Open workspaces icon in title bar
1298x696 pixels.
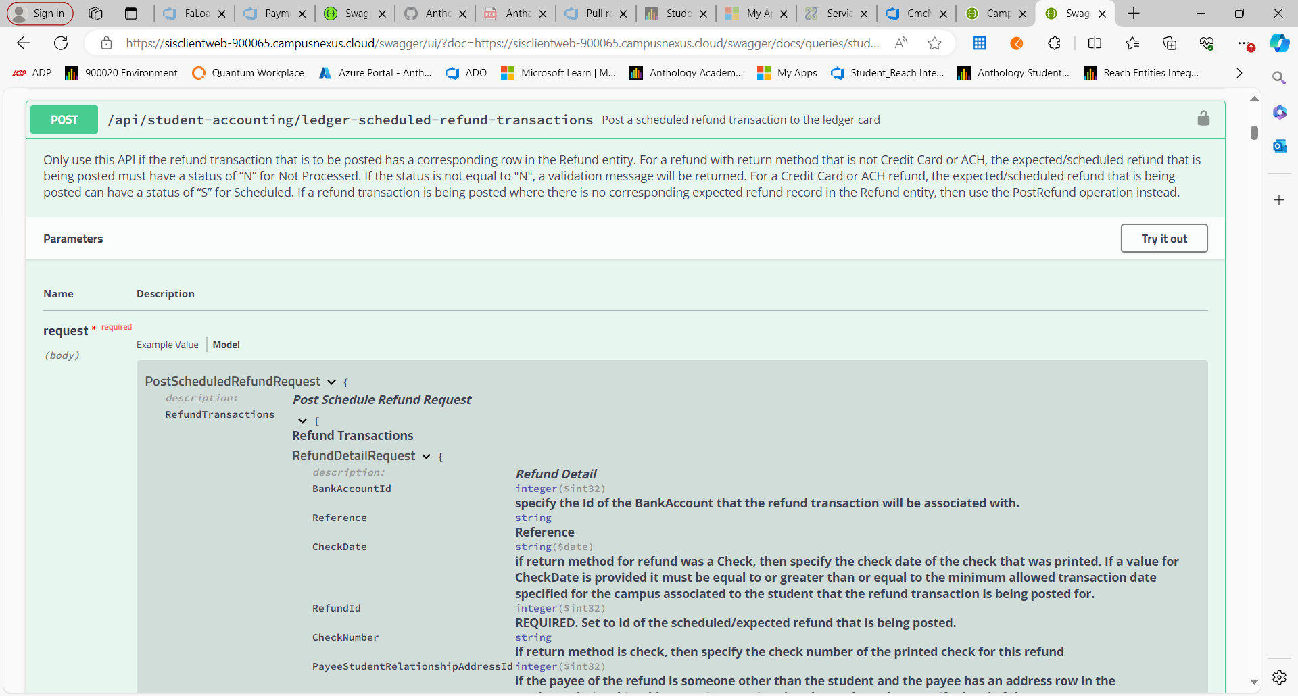pyautogui.click(x=95, y=14)
